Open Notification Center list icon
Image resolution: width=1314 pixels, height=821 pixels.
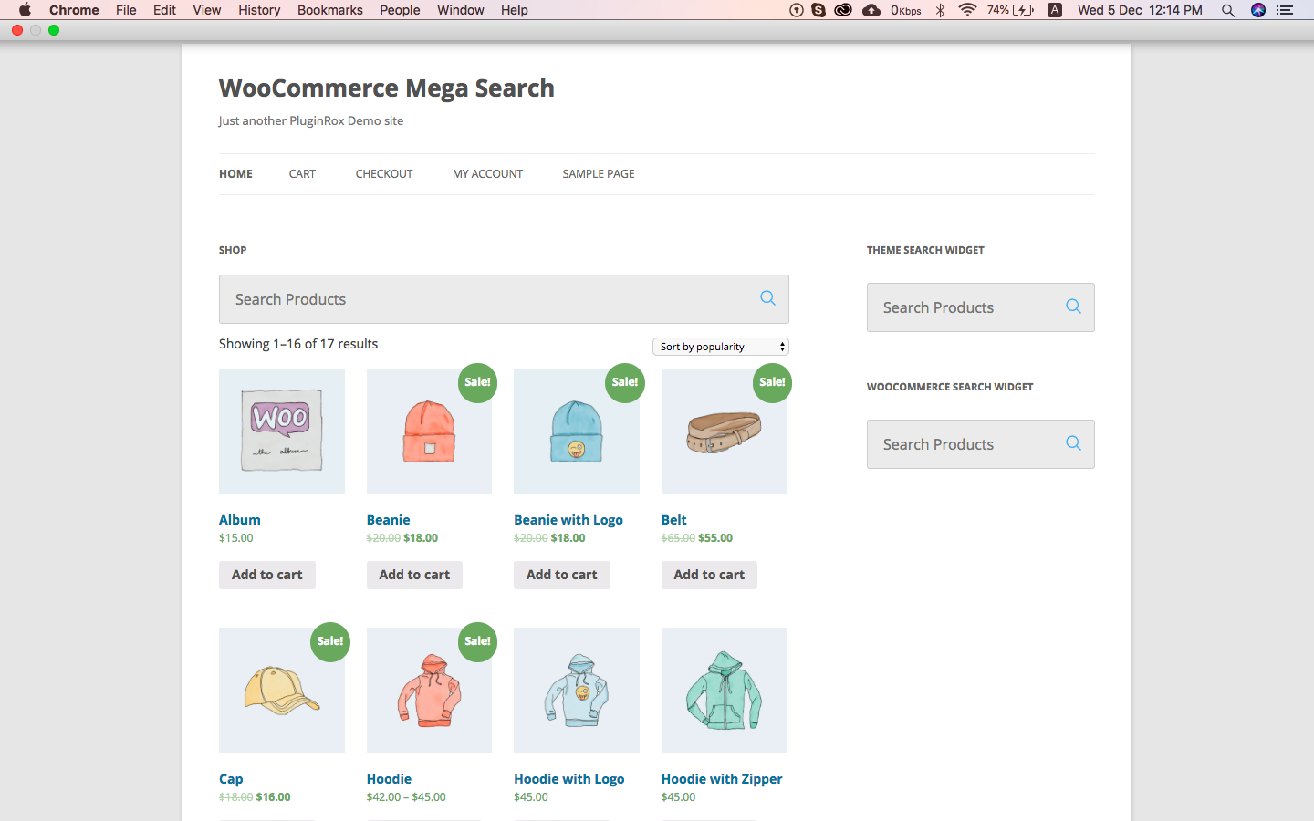click(x=1285, y=10)
